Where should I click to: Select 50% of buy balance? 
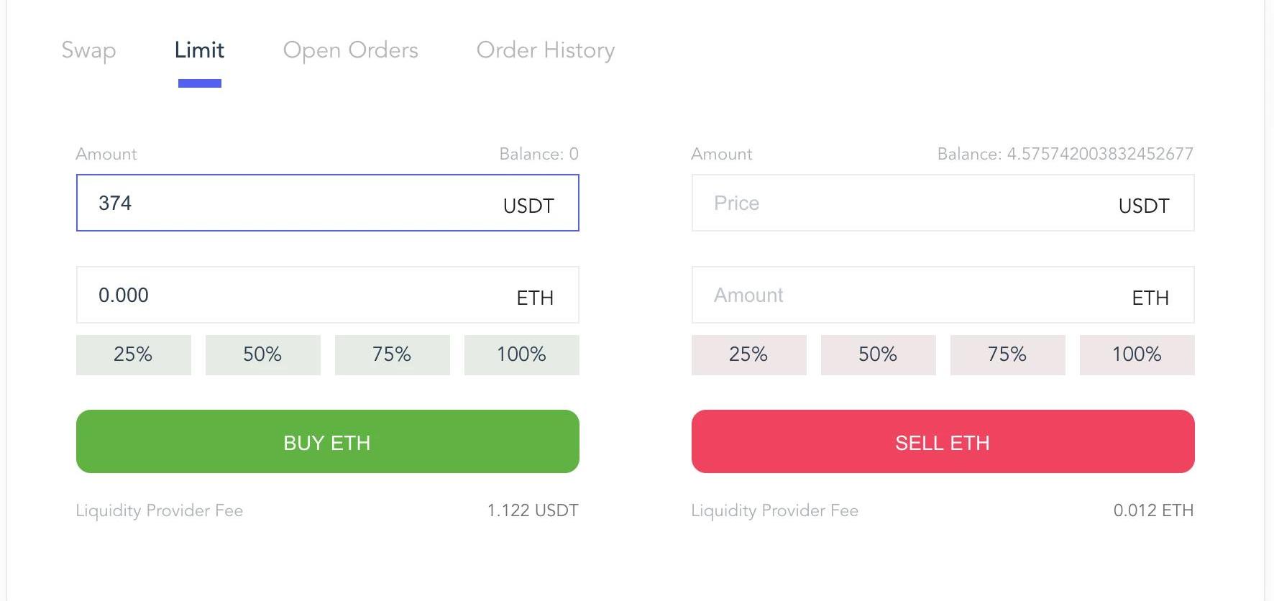(x=262, y=354)
